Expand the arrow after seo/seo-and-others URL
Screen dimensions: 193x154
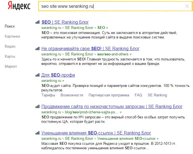tap(131, 54)
